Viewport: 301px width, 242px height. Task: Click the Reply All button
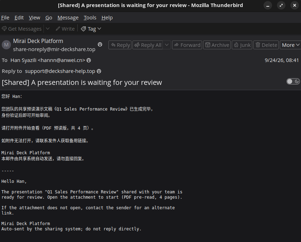tap(148, 45)
